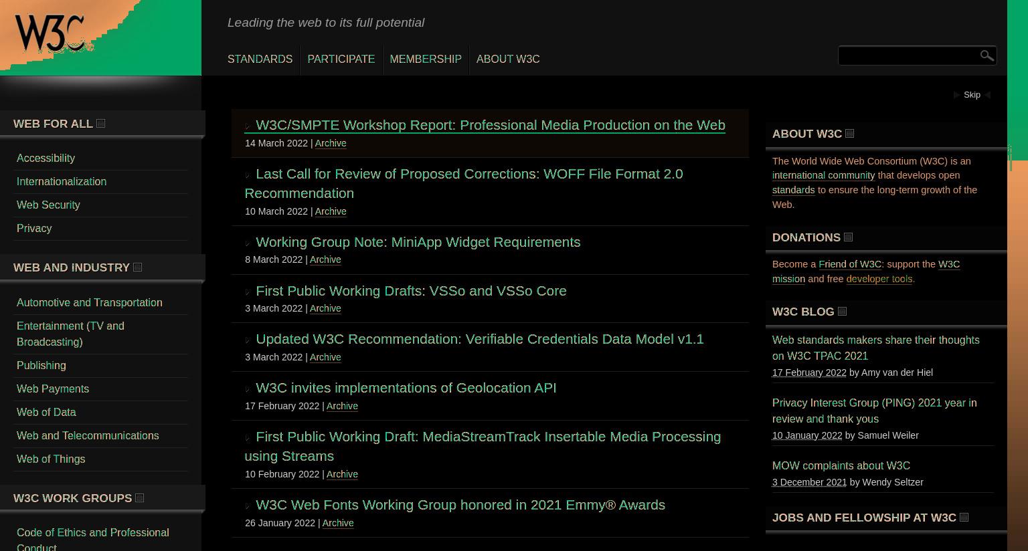The height and width of the screenshot is (551, 1028).
Task: Open W3C invites implementations of Geolocation API
Action: (406, 388)
